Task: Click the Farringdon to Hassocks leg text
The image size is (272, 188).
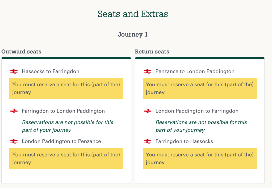Action: pyautogui.click(x=184, y=141)
